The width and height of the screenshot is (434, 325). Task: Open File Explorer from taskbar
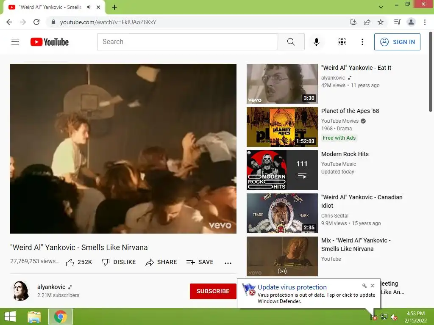[x=34, y=317]
